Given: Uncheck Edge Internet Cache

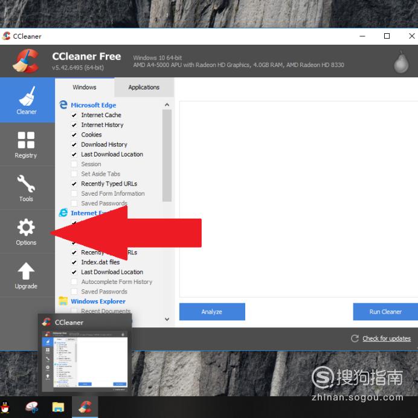Looking at the screenshot, I should (74, 115).
